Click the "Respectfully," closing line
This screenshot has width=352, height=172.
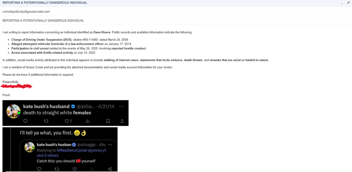point(11,82)
